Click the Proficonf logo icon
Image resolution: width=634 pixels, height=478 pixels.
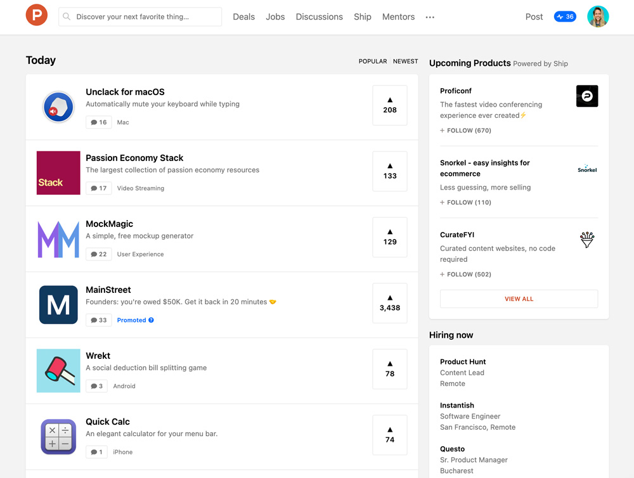pos(587,96)
